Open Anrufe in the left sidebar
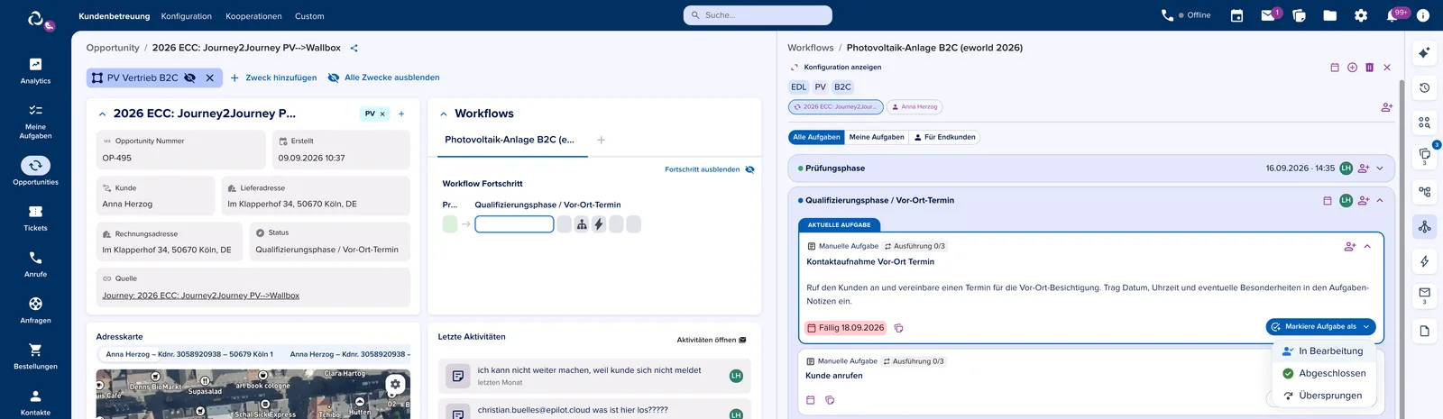The height and width of the screenshot is (419, 1443). point(35,264)
